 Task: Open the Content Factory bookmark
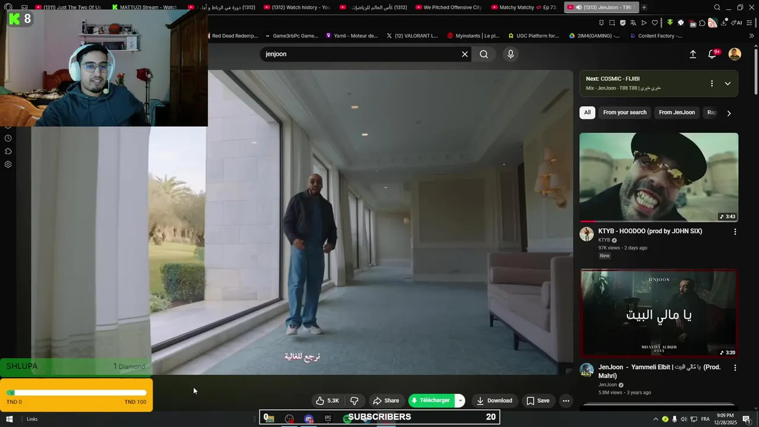point(656,36)
